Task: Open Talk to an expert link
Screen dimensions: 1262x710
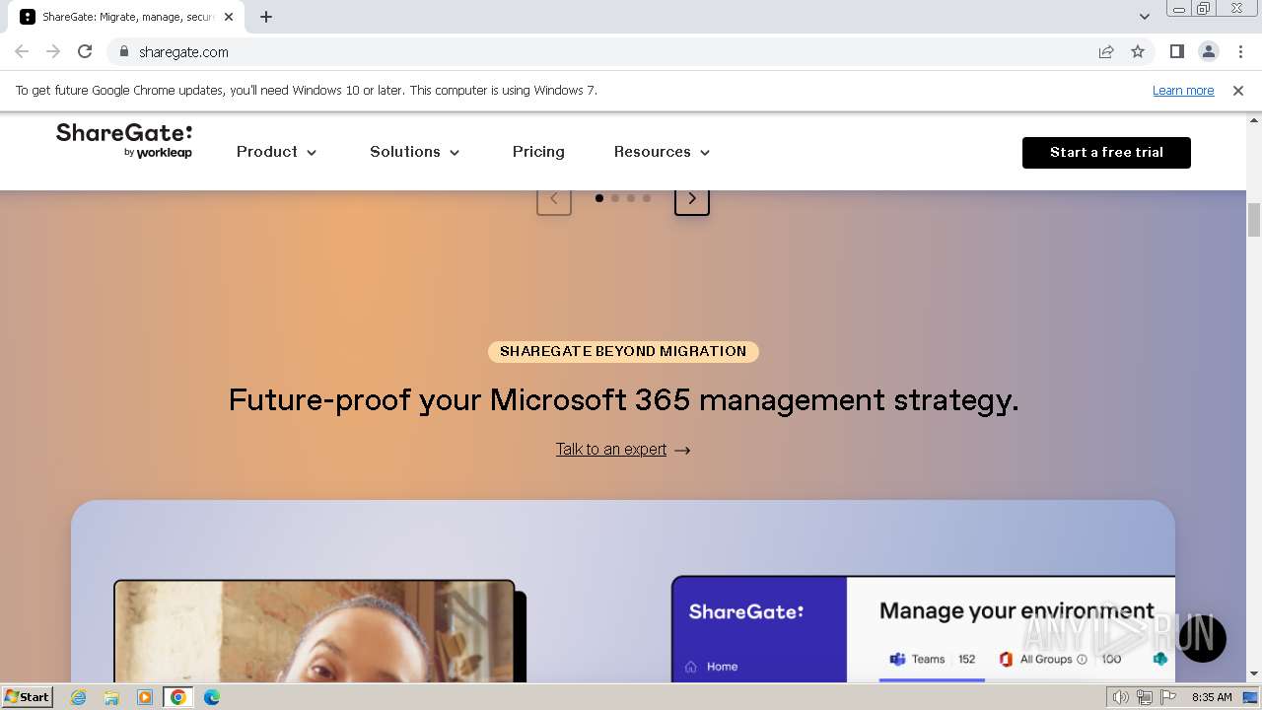Action: coord(623,450)
